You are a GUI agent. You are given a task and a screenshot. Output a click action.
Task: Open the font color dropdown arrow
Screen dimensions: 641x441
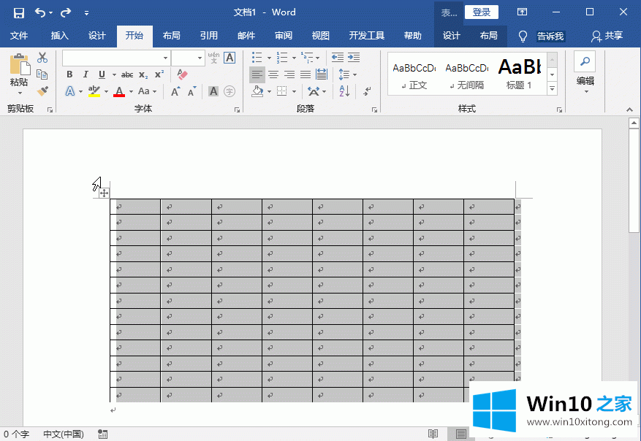click(x=131, y=91)
